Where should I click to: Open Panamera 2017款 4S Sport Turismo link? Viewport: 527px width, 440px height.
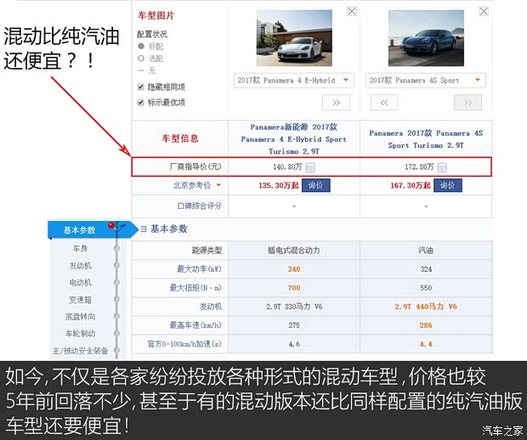(x=426, y=139)
